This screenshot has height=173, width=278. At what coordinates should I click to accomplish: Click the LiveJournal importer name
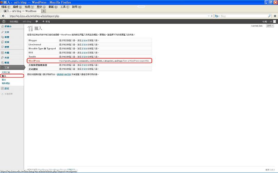click(x=35, y=45)
